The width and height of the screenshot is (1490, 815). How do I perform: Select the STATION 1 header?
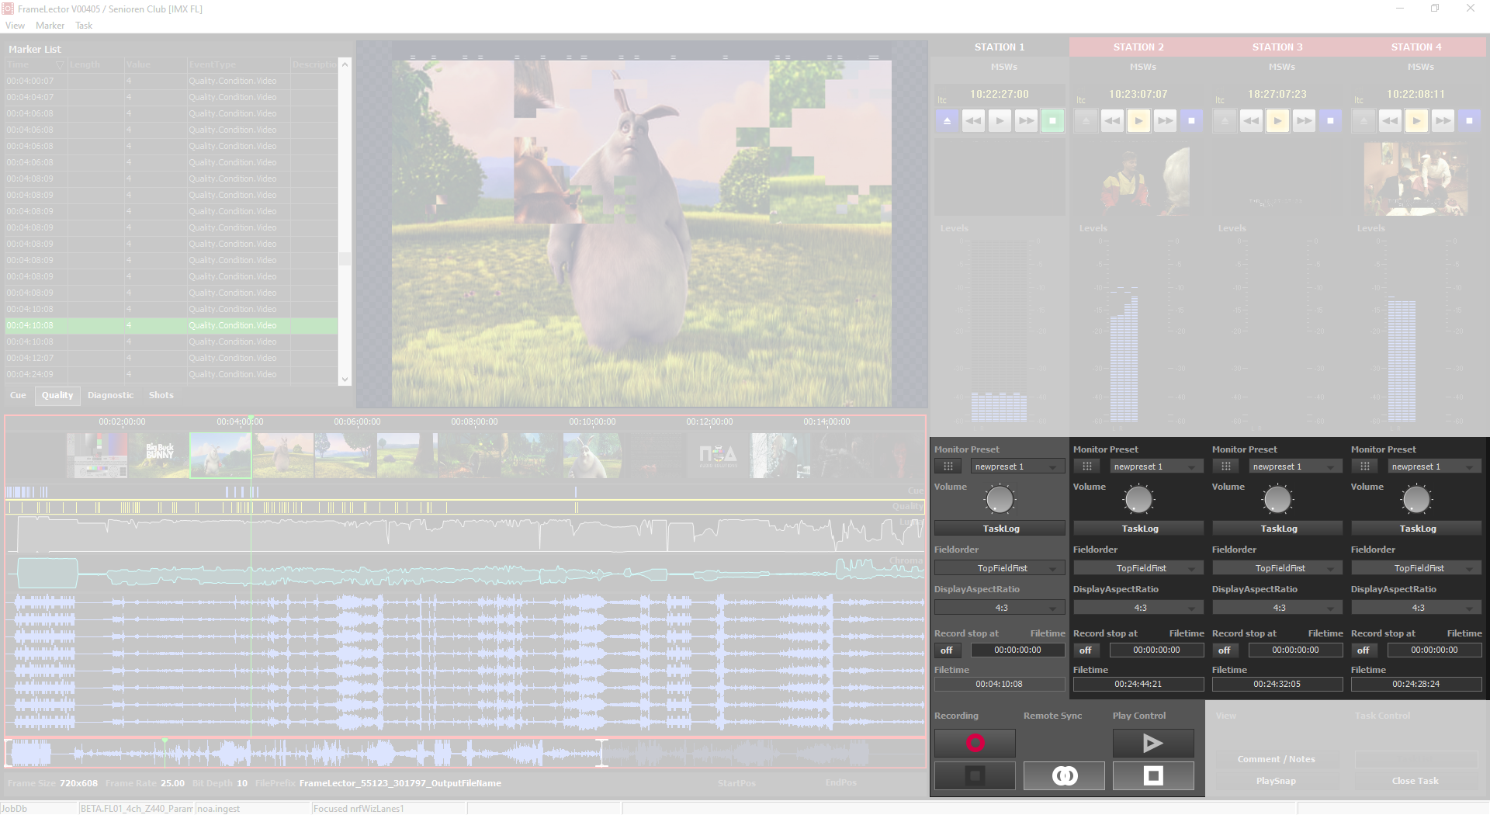pos(1000,47)
